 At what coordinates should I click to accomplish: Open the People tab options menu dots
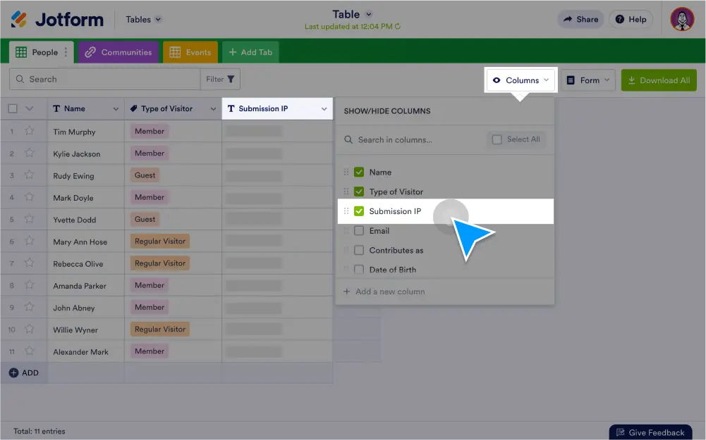click(66, 52)
